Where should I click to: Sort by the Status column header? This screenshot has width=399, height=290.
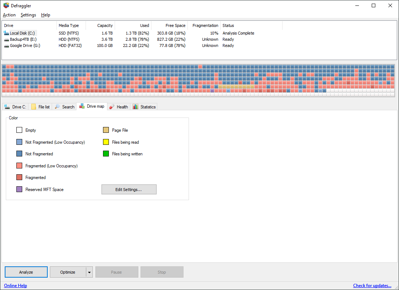252,25
